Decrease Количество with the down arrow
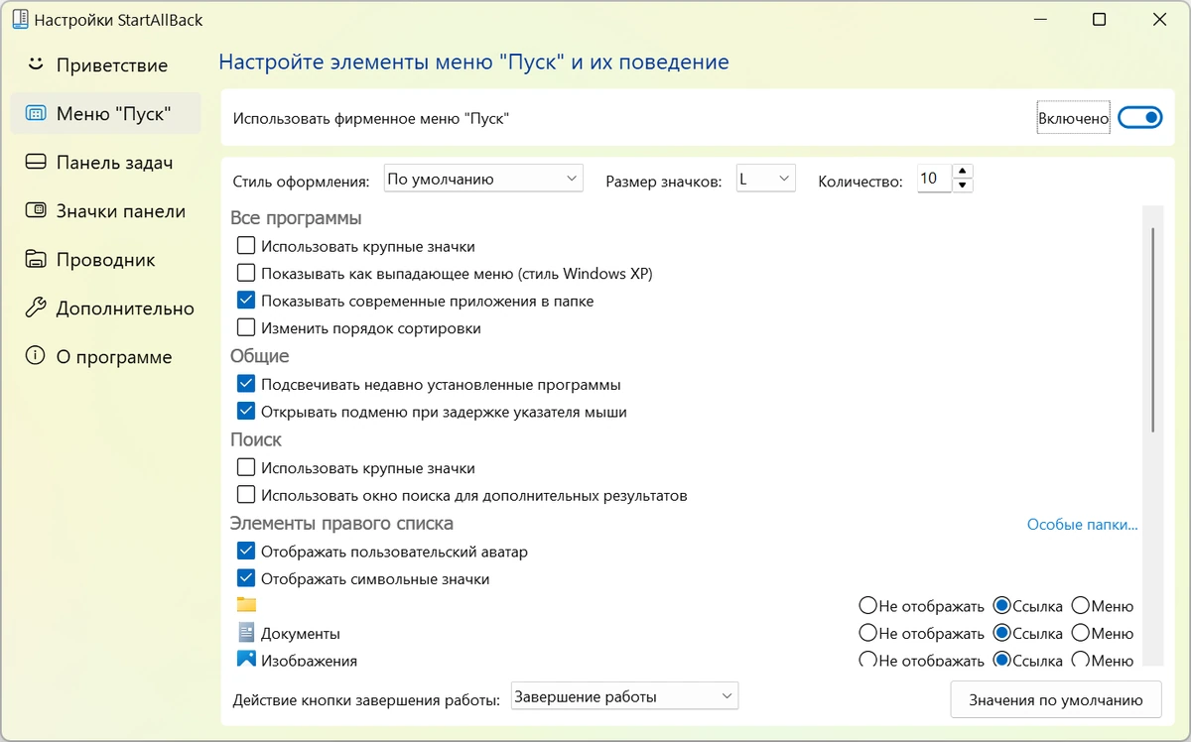This screenshot has height=742, width=1191. tap(964, 185)
